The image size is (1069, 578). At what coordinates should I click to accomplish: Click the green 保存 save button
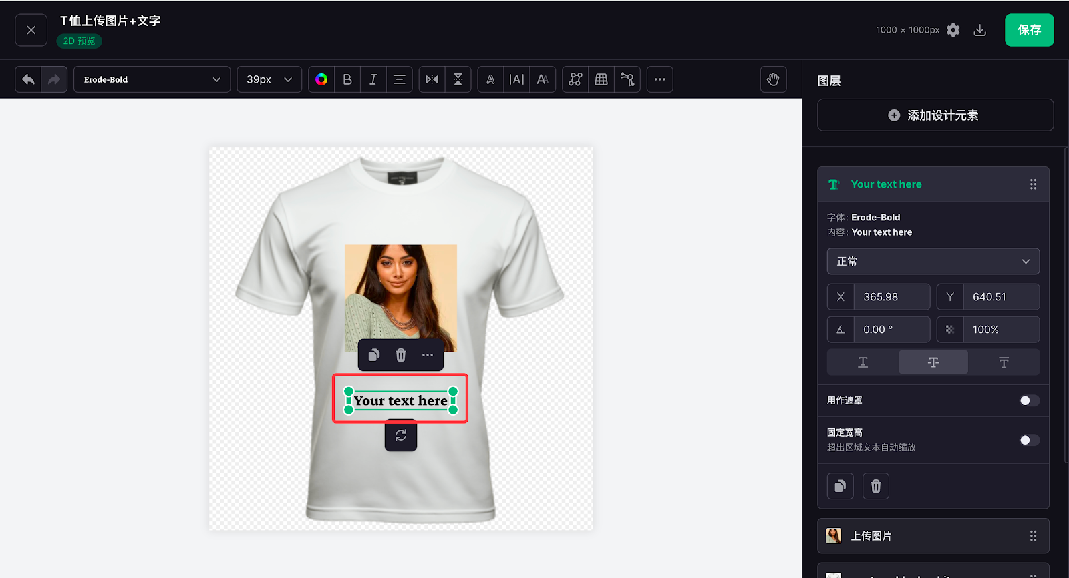coord(1029,30)
